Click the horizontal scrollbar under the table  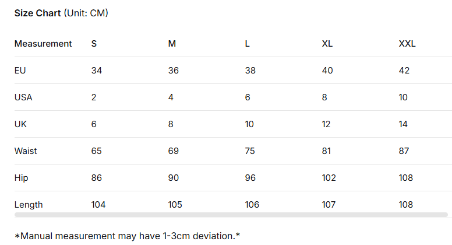[x=231, y=215]
